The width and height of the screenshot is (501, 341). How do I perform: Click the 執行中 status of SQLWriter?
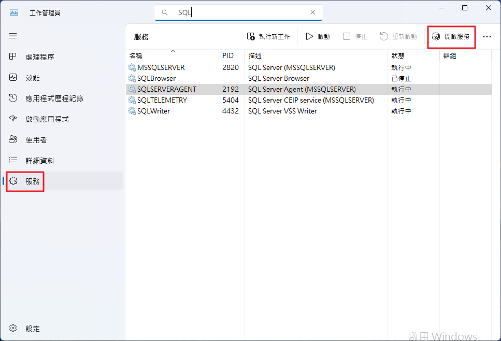pyautogui.click(x=402, y=111)
